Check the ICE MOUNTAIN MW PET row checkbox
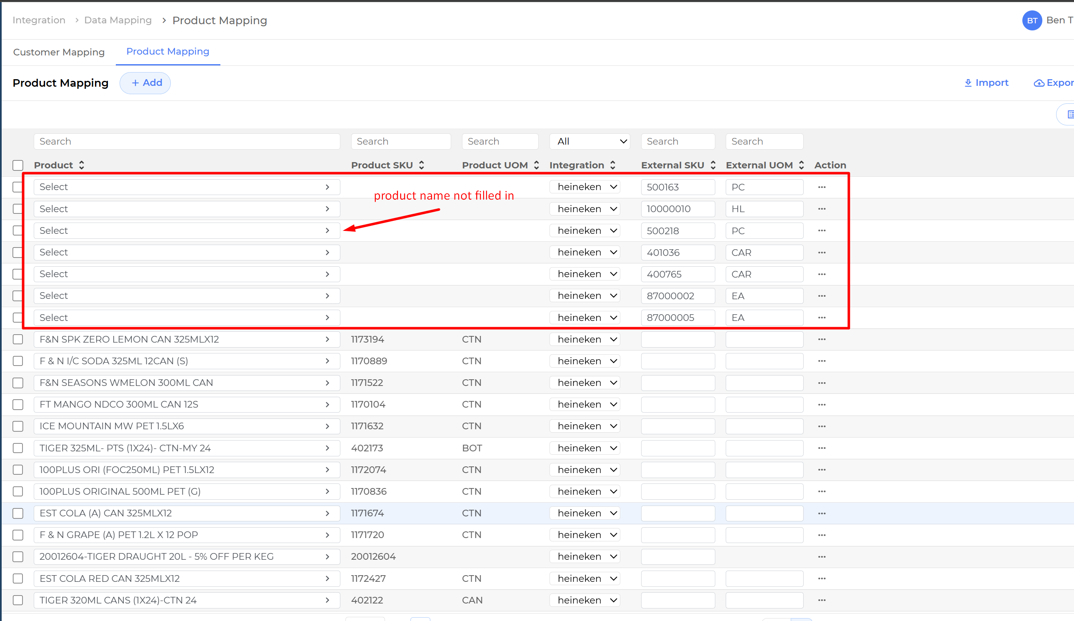 [18, 426]
